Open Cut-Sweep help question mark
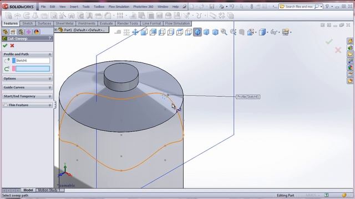Viewport: 355px width, 199px height. pos(49,39)
